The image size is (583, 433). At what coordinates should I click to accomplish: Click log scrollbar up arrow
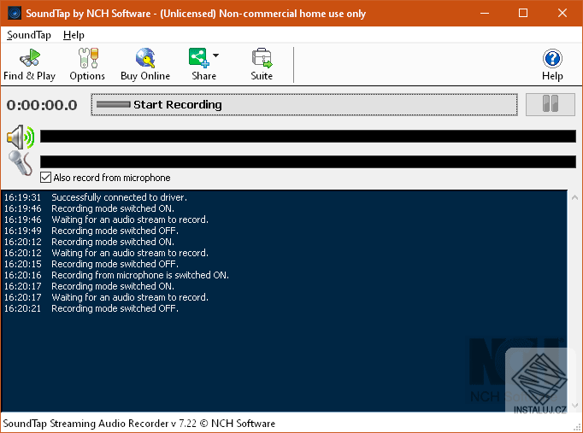point(574,197)
